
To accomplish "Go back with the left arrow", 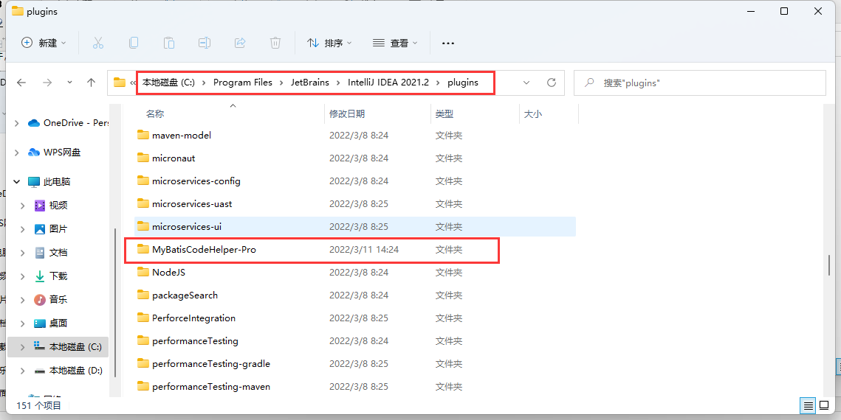I will [21, 83].
